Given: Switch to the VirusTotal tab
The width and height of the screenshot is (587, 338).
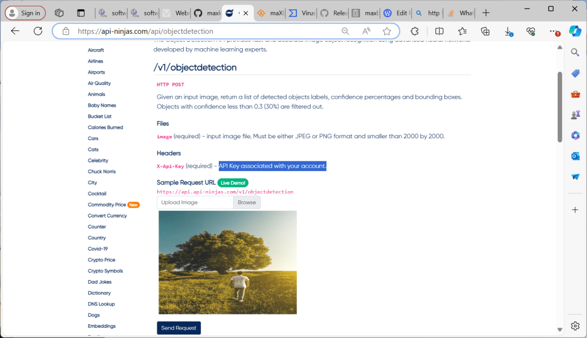Looking at the screenshot, I should click(x=302, y=13).
